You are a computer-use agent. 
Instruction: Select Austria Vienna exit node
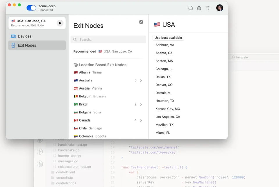(108, 88)
